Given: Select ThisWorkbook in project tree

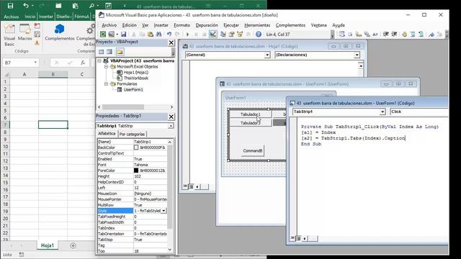Looking at the screenshot, I should [133, 78].
